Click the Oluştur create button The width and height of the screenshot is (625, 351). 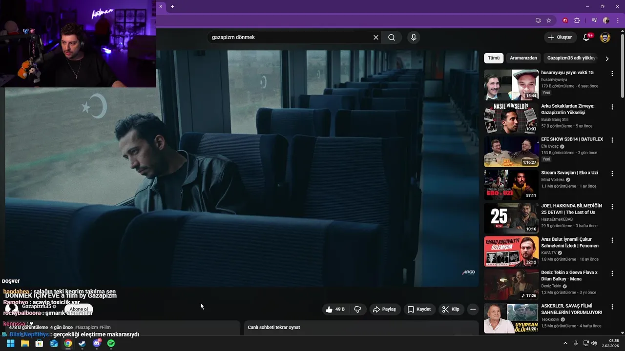coord(560,38)
